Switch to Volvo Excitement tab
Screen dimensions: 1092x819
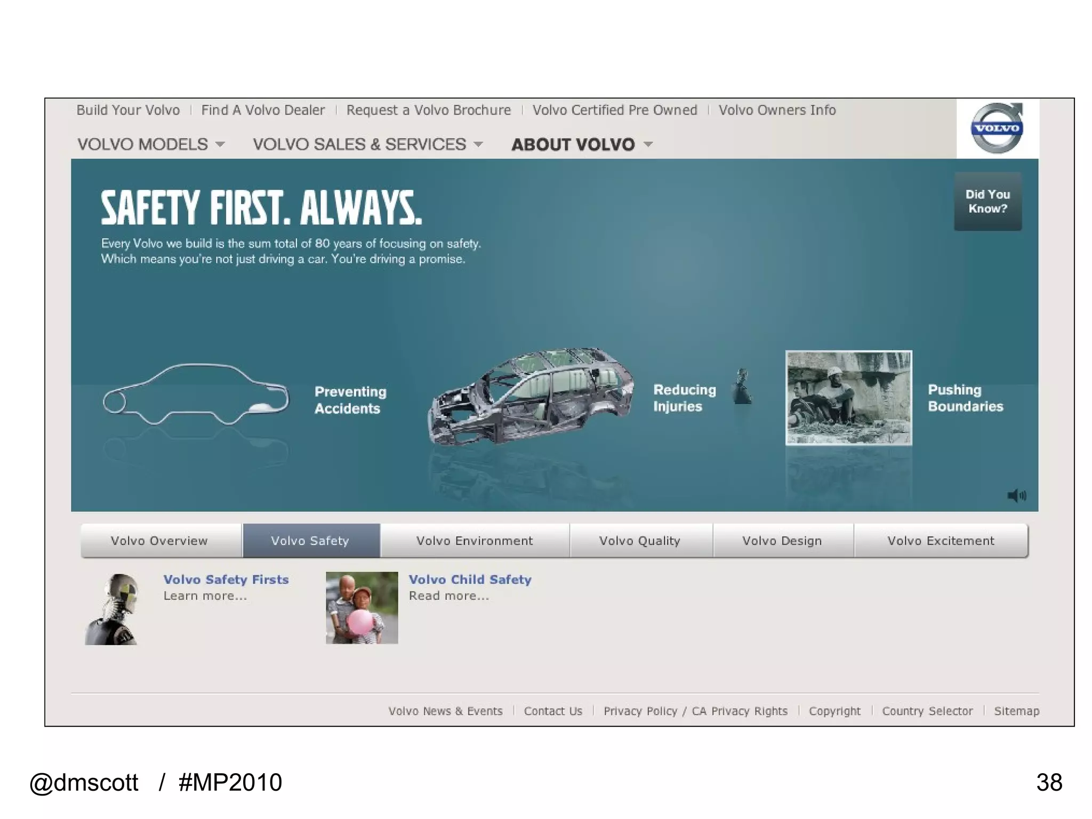click(941, 541)
